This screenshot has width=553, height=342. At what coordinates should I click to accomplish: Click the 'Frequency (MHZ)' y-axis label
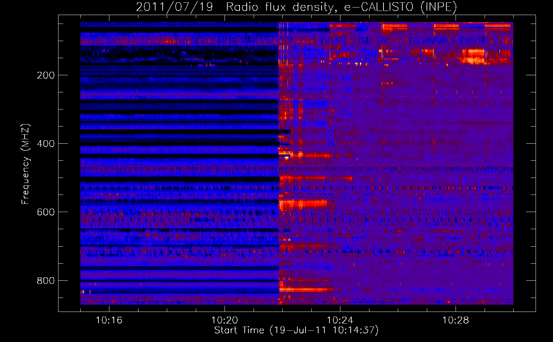[x=26, y=164]
